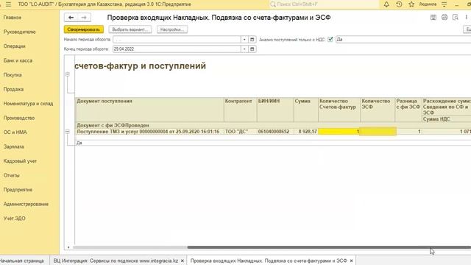Click the Контрагент column header
Viewport: 471px width, 265px height.
[x=241, y=110]
